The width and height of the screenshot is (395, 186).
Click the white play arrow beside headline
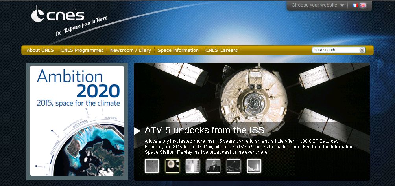[137, 131]
